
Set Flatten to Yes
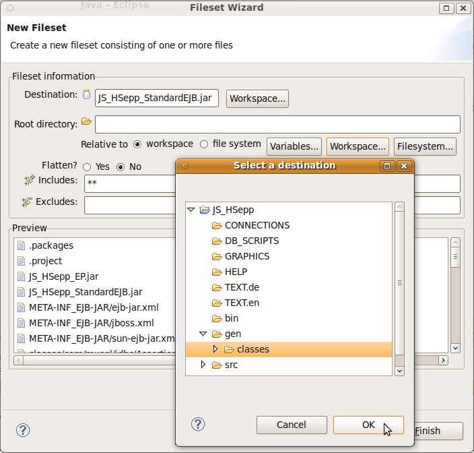[x=87, y=167]
